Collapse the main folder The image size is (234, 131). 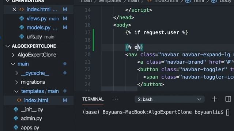point(13,64)
